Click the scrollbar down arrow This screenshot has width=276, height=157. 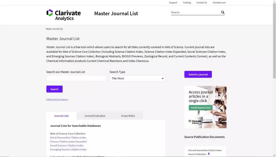[x=274, y=155]
